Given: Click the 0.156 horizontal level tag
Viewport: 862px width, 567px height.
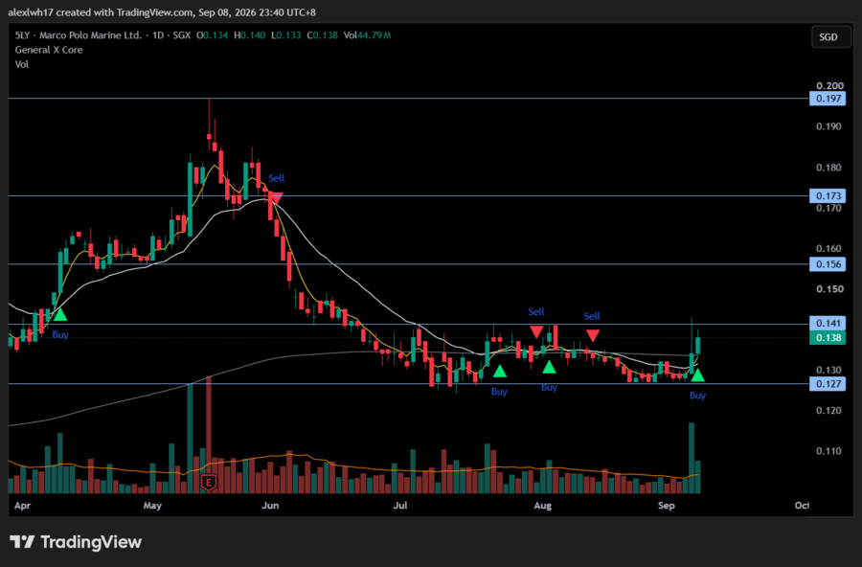Looking at the screenshot, I should (x=828, y=264).
